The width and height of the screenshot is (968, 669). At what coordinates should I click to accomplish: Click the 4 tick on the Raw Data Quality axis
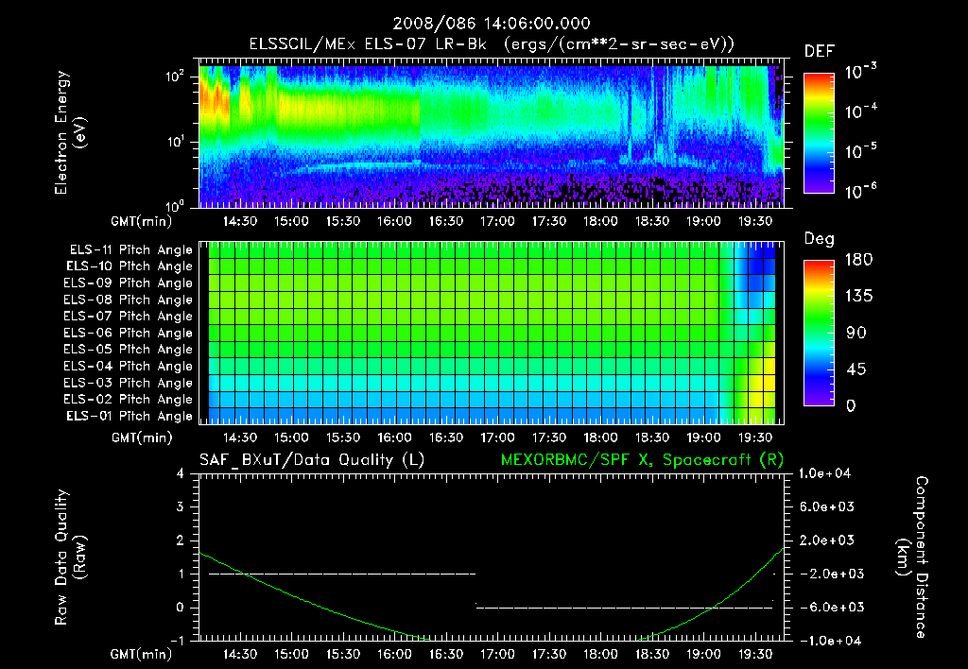[x=181, y=473]
